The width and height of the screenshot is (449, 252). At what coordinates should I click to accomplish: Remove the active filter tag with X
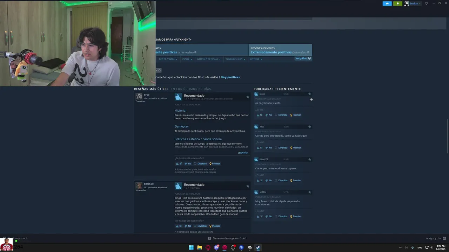(159, 70)
